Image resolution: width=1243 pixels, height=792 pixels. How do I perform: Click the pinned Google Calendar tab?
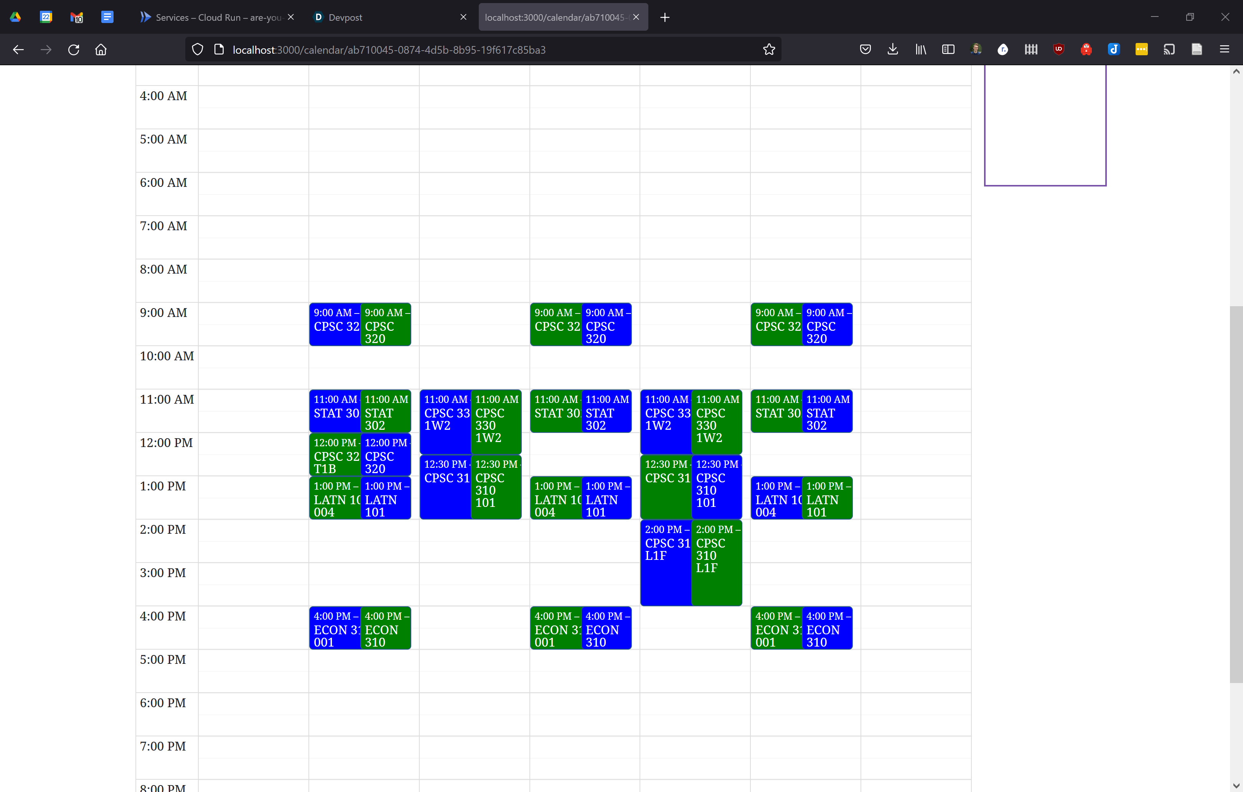coord(46,17)
